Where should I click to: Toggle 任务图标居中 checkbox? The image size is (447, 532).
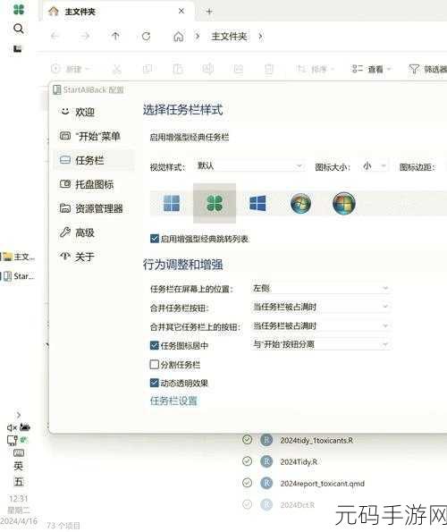click(x=155, y=345)
